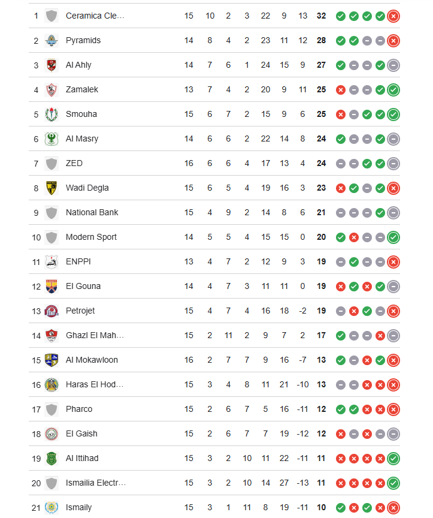
Task: Click the El Gouna team badge
Action: point(52,287)
